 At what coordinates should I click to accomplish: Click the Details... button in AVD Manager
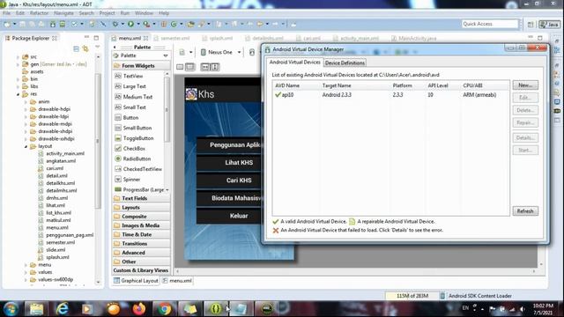(x=525, y=137)
